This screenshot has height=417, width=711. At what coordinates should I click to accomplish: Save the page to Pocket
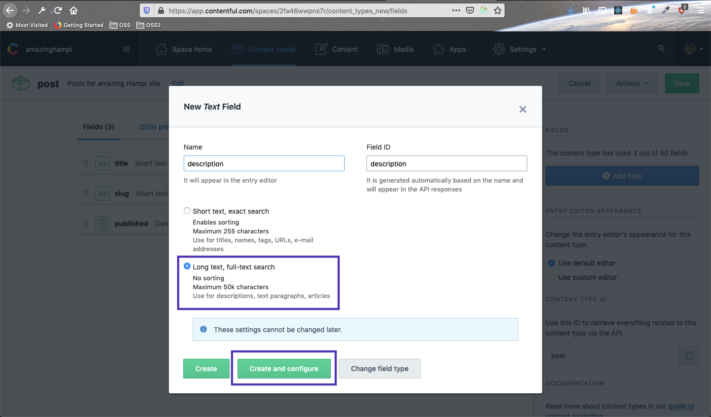pos(470,10)
